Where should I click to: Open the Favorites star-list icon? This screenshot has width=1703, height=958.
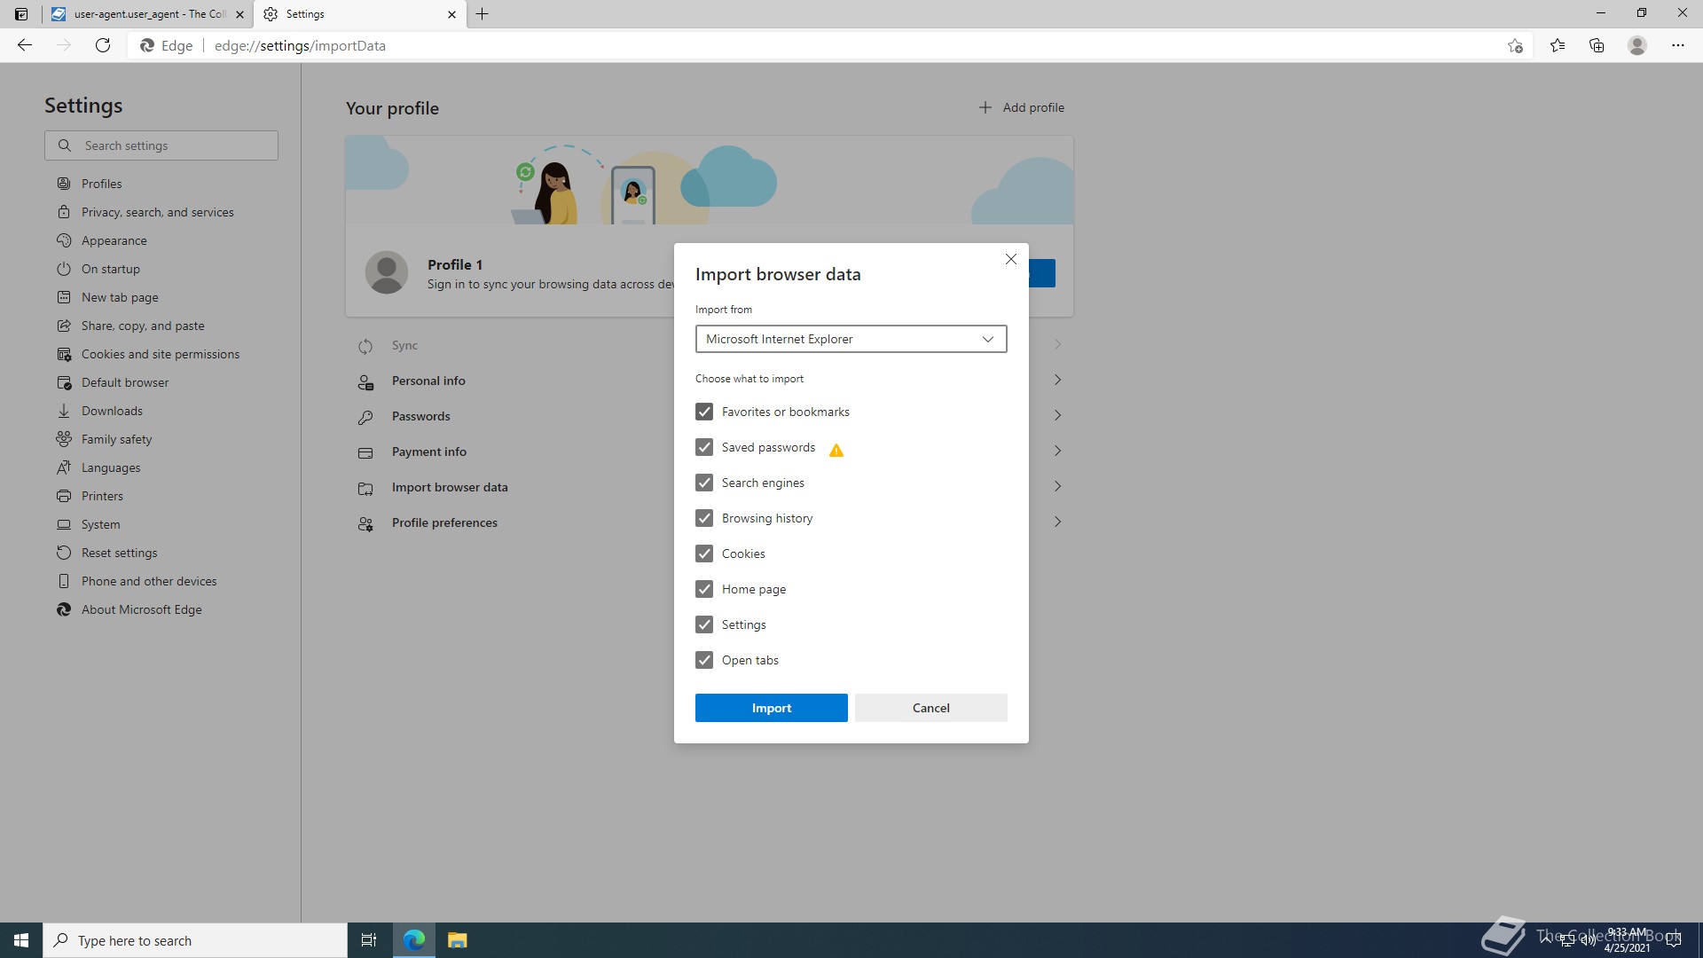pyautogui.click(x=1558, y=45)
